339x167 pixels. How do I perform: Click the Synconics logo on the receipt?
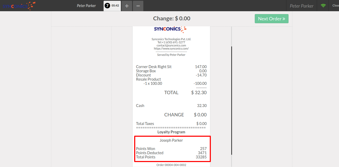[x=170, y=29]
